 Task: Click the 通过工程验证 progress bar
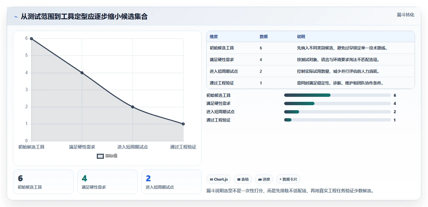point(337,120)
